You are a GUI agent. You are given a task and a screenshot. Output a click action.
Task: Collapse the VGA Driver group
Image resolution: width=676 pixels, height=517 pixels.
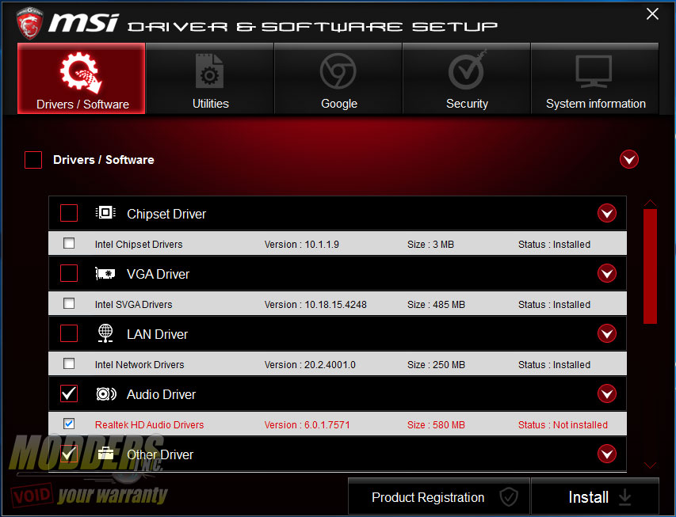pos(607,273)
